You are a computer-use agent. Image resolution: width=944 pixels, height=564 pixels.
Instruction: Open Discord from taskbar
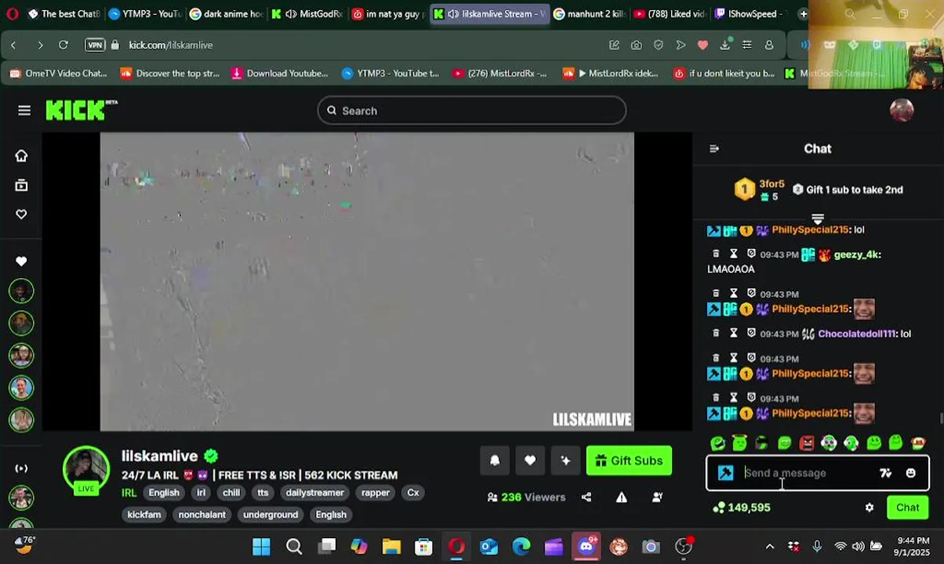point(586,546)
